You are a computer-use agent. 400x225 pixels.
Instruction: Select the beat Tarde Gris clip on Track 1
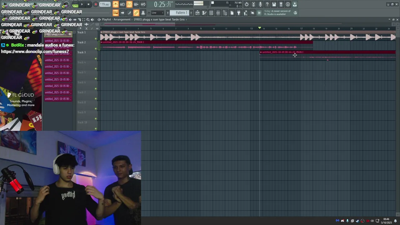248,36
